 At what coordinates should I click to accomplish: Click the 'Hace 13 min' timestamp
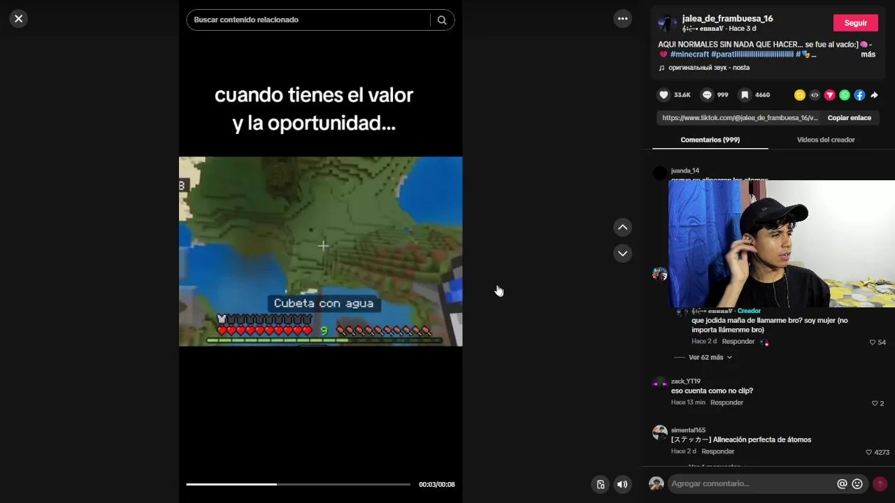pyautogui.click(x=688, y=402)
